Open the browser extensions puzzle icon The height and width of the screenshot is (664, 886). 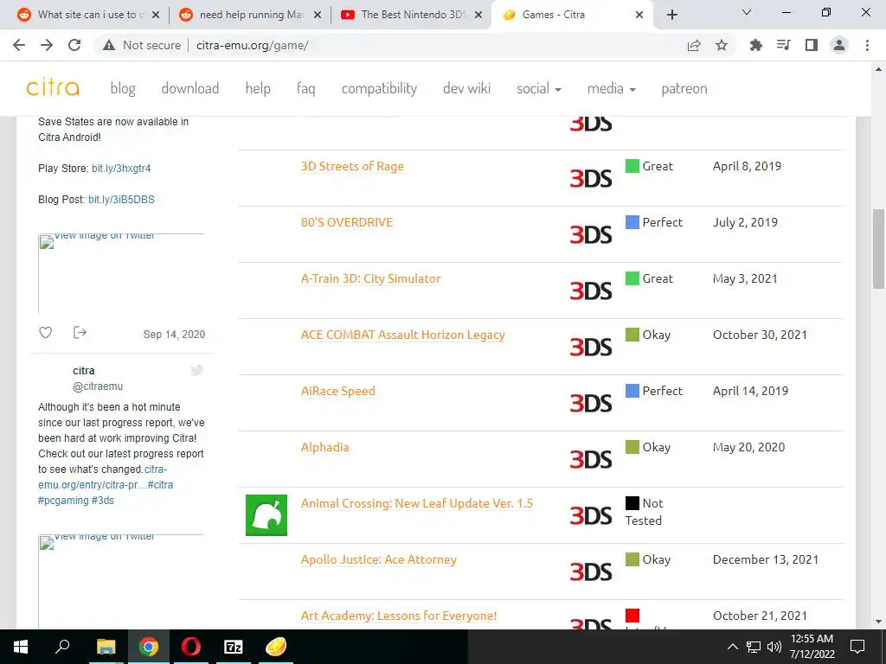coord(755,45)
